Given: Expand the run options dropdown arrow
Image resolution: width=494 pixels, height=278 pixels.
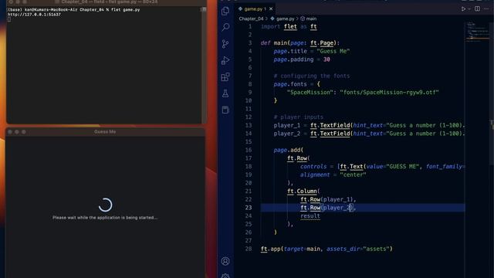Looking at the screenshot, I should click(x=469, y=8).
